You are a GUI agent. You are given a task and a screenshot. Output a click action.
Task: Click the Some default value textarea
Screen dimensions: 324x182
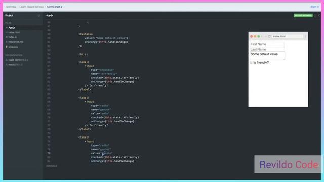(x=267, y=56)
